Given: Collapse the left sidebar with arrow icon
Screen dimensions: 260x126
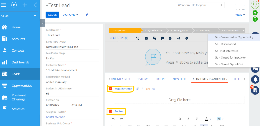Looking at the screenshot, I should click(x=35, y=5).
